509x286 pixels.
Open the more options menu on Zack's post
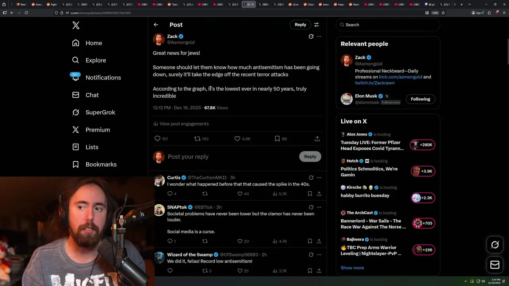[319, 37]
